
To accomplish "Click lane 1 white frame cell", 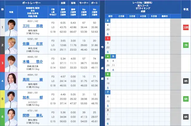I will tap(2, 27).
